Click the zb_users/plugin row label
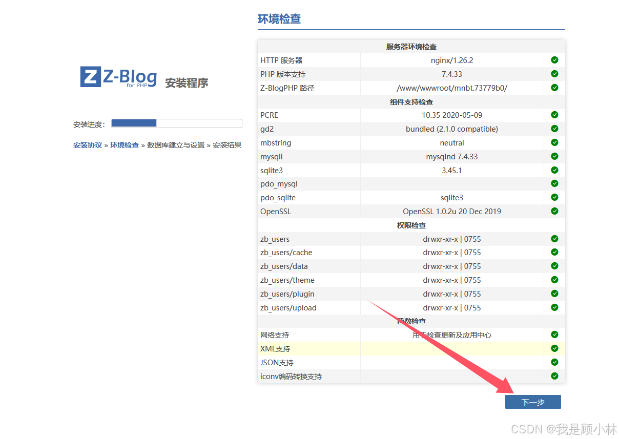 coord(287,294)
